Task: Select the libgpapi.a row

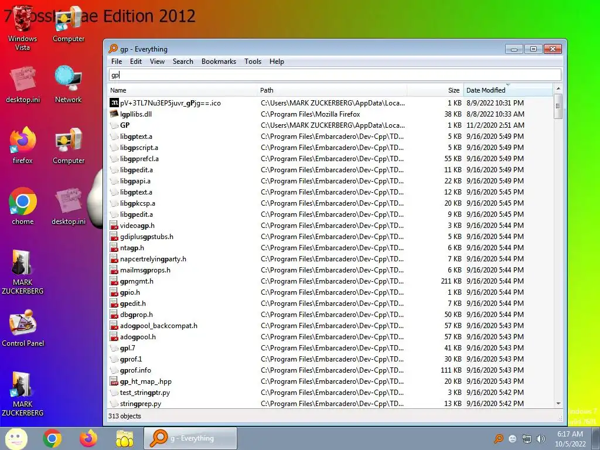Action: click(x=330, y=180)
